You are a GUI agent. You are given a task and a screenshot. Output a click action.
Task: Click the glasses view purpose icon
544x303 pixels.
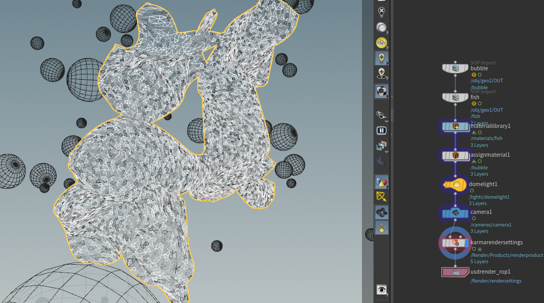coord(381,114)
